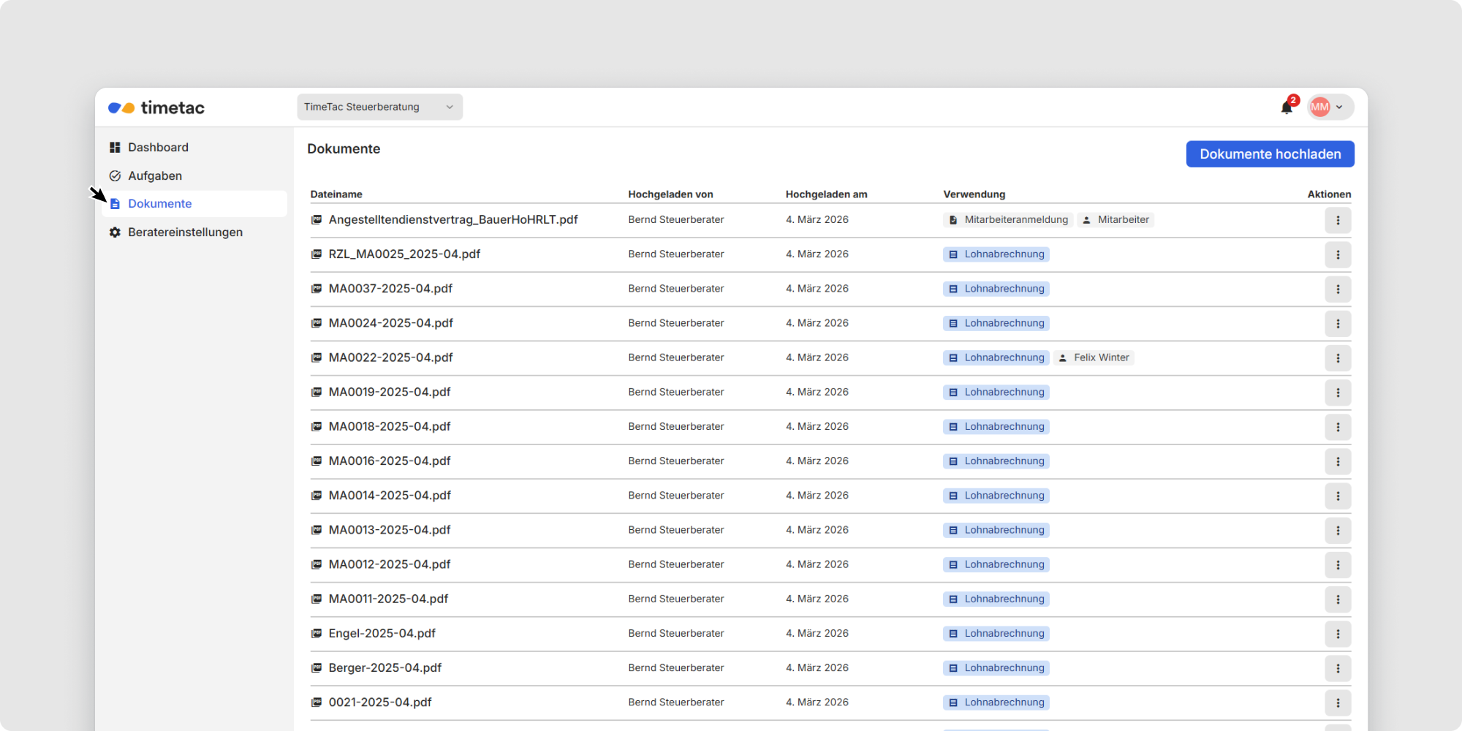
Task: Click PDF icon beside RZL_MA0025_2025-04.pdf
Action: [317, 254]
